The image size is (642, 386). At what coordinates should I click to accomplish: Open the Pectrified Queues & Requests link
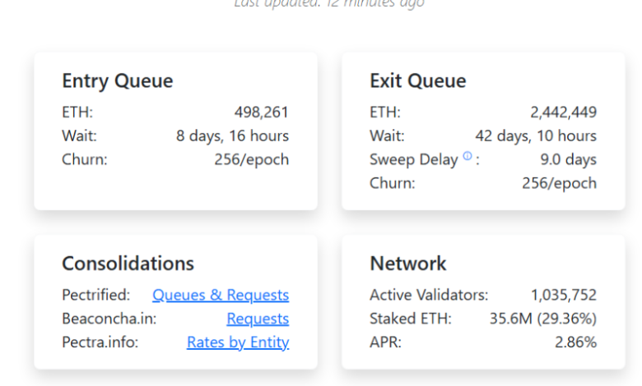point(221,295)
